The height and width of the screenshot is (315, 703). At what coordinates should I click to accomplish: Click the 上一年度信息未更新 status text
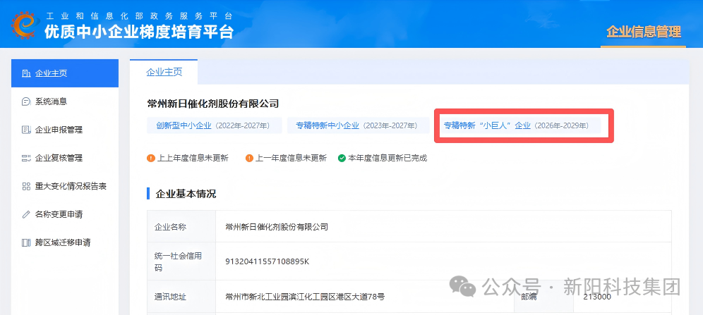tap(291, 158)
